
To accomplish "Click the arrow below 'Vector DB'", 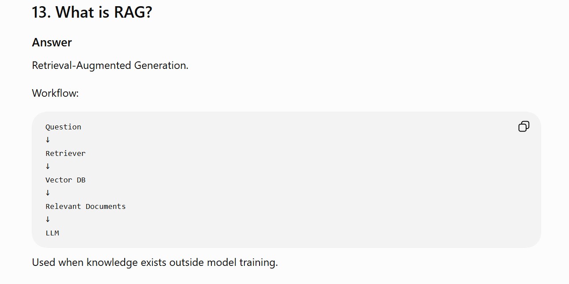I will pos(48,193).
